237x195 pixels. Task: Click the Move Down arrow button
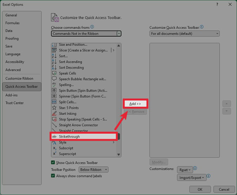(x=226, y=111)
